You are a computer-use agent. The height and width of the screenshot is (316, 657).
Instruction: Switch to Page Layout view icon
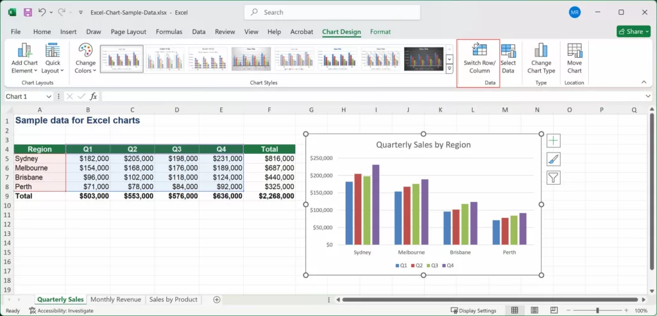point(534,310)
